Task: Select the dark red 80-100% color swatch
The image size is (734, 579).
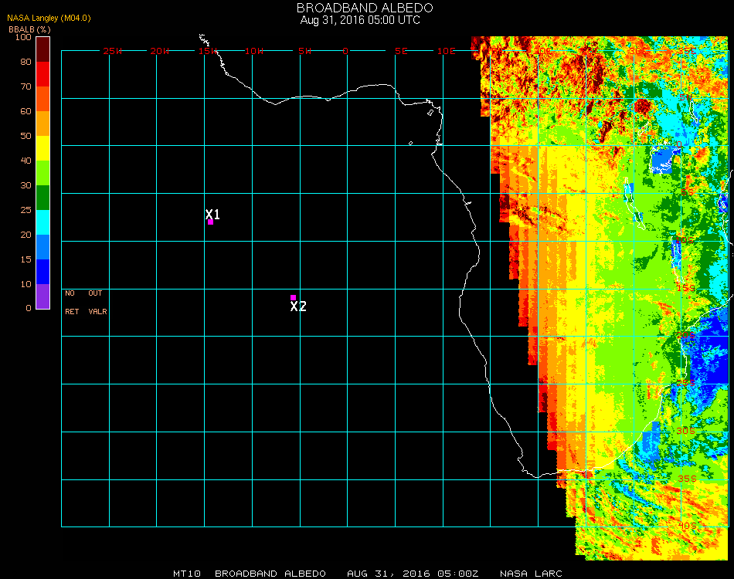Action: coord(43,49)
